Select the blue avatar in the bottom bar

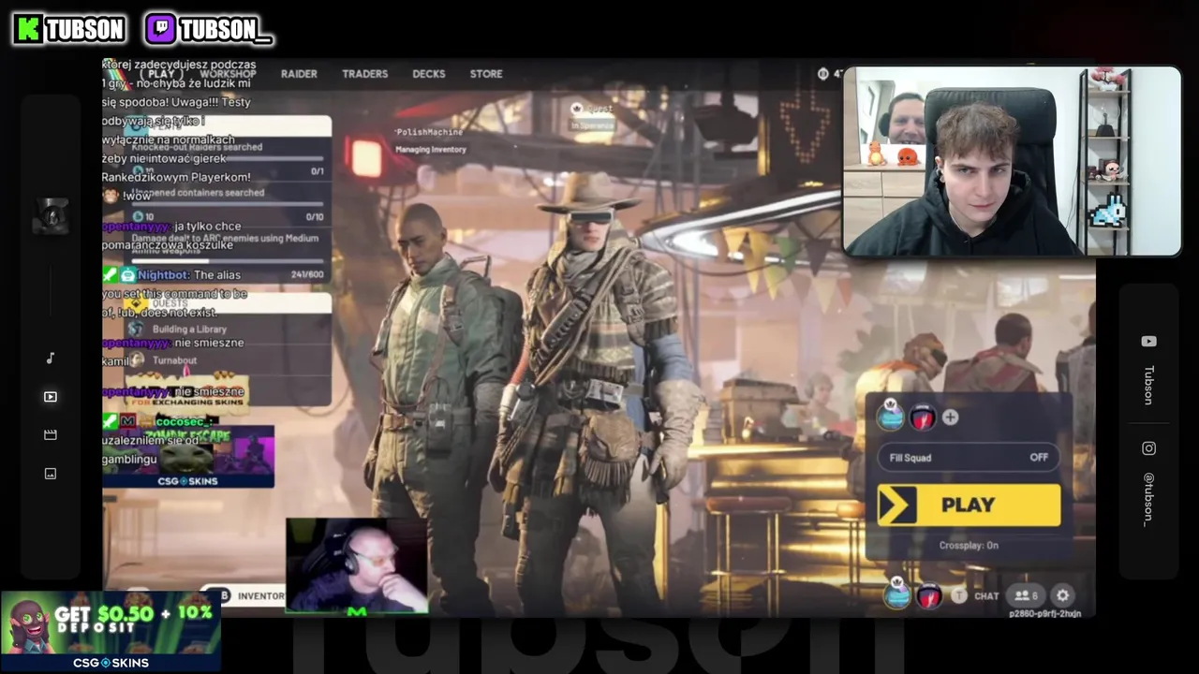tap(897, 594)
